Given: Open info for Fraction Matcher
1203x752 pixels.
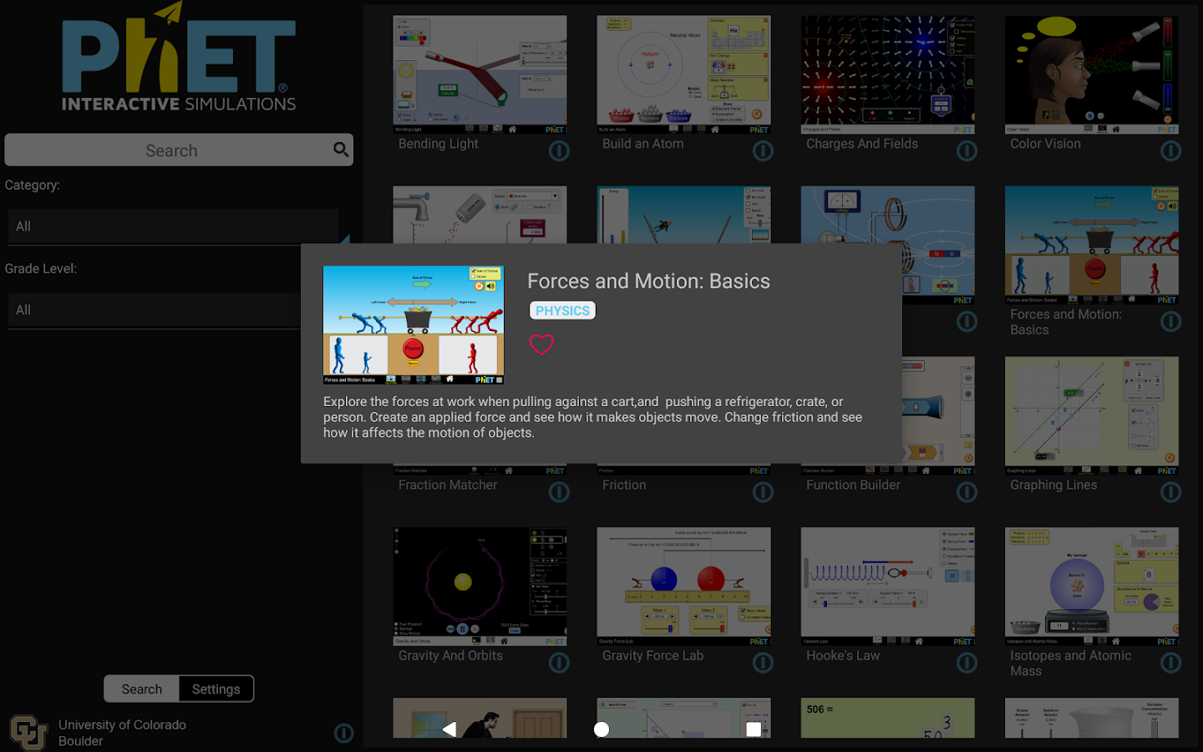Looking at the screenshot, I should click(x=559, y=492).
